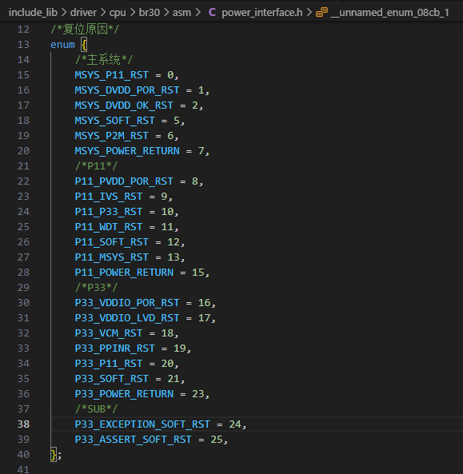Click the P33_P11_RST identifier
Image resolution: width=463 pixels, height=474 pixels.
pyautogui.click(x=109, y=364)
